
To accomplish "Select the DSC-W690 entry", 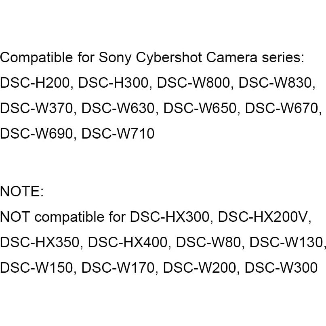I will tap(37, 134).
